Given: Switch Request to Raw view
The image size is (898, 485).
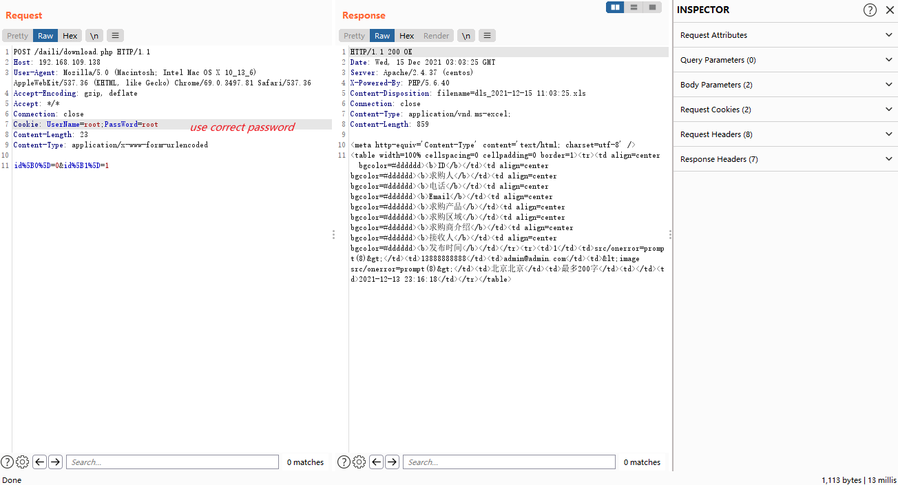Looking at the screenshot, I should 45,36.
